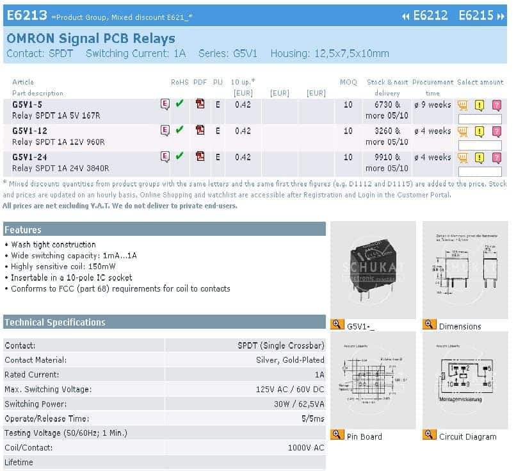Enlarge the G5V1-_ product photo via magnifier

[x=337, y=324]
